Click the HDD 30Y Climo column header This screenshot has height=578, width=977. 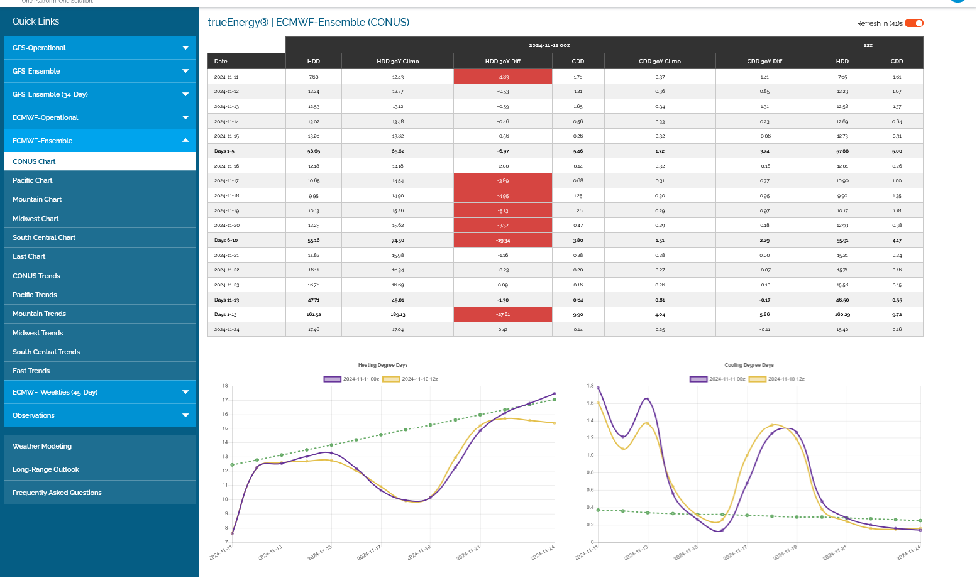click(398, 62)
